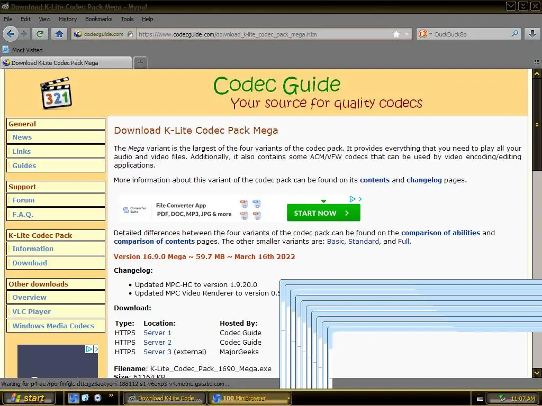Click Download K-Lite Code taskbar button
This screenshot has width=542, height=406.
[165, 398]
